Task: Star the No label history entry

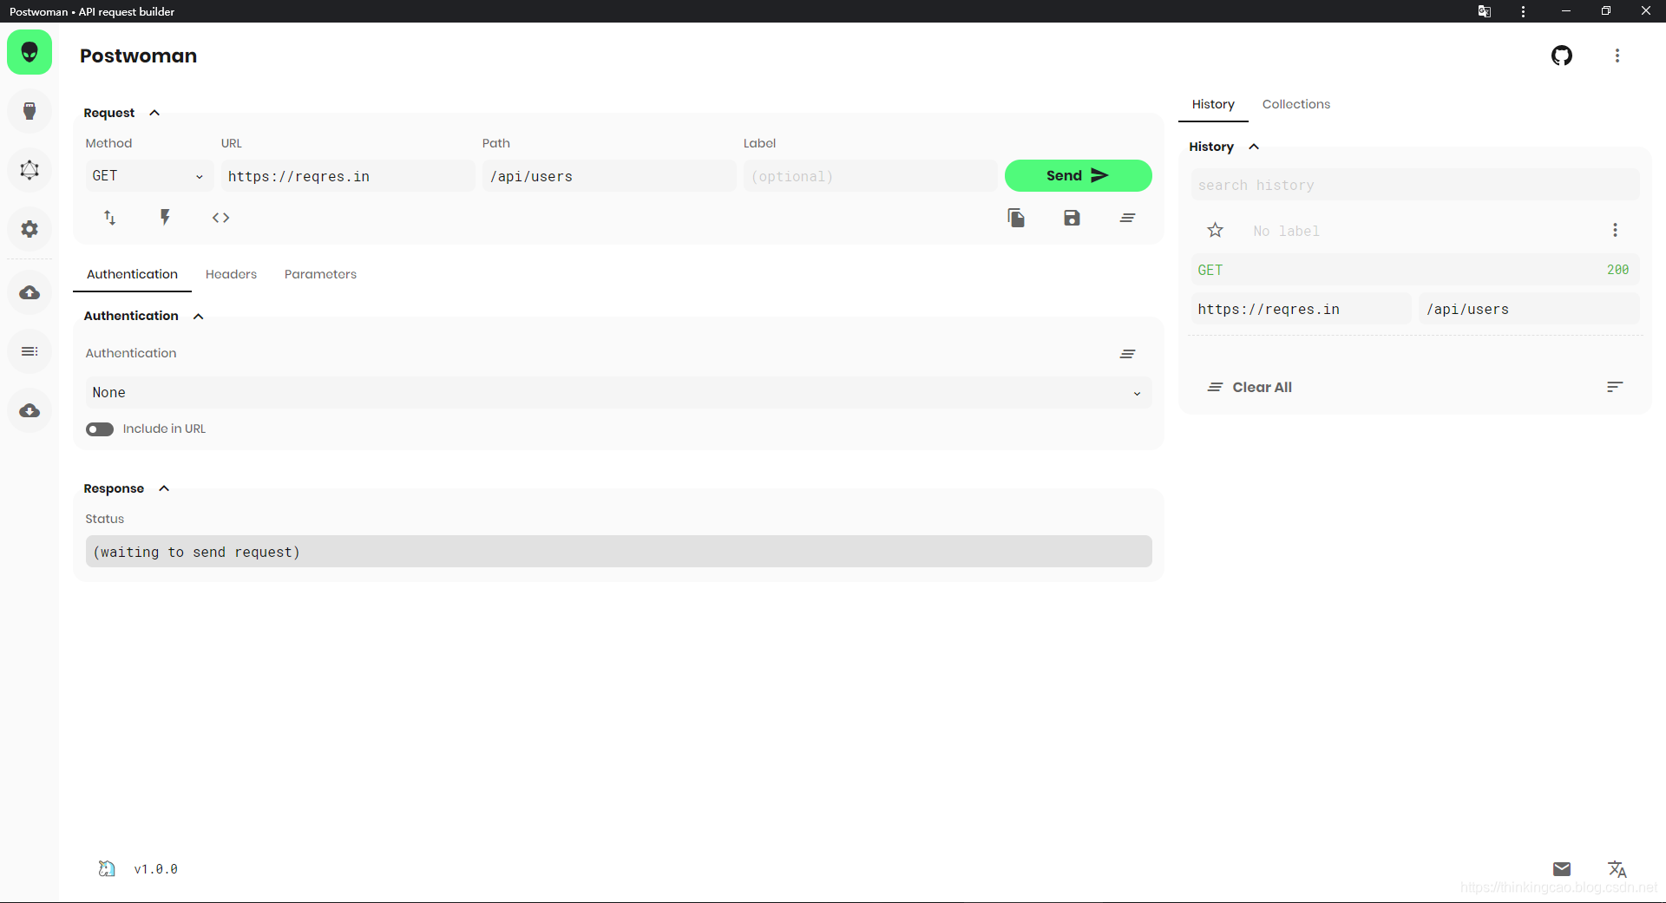Action: pyautogui.click(x=1216, y=230)
